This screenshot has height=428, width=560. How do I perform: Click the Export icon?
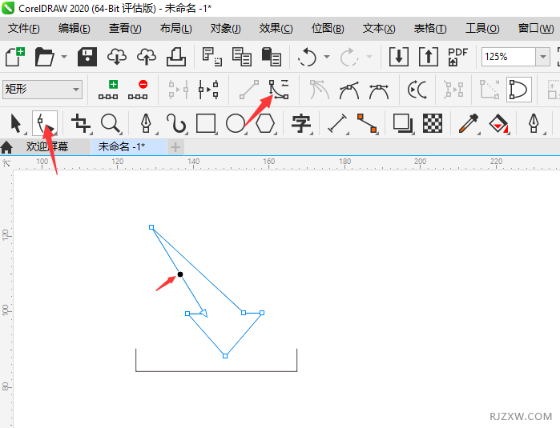tap(429, 57)
